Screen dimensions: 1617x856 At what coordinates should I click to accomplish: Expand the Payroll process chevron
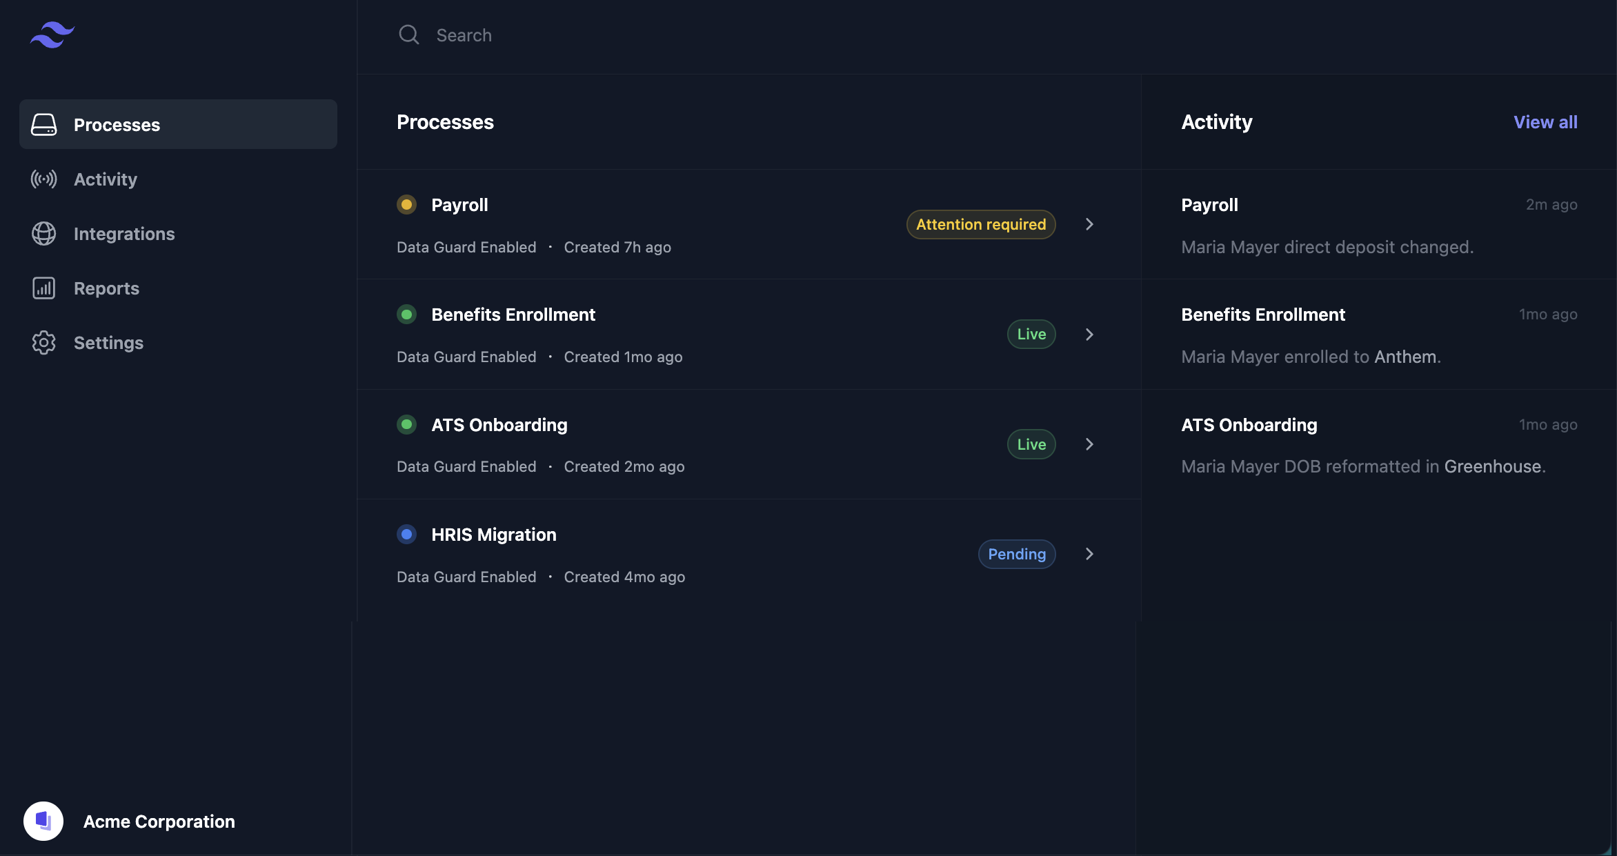[1089, 223]
